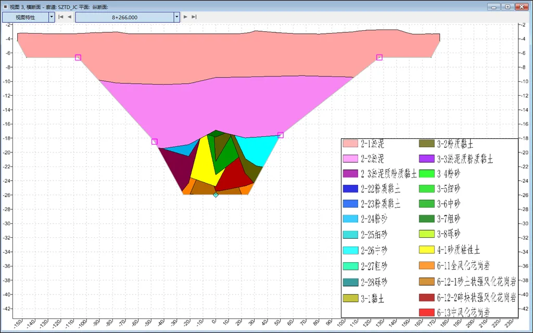Jump to the last station section

pyautogui.click(x=194, y=17)
